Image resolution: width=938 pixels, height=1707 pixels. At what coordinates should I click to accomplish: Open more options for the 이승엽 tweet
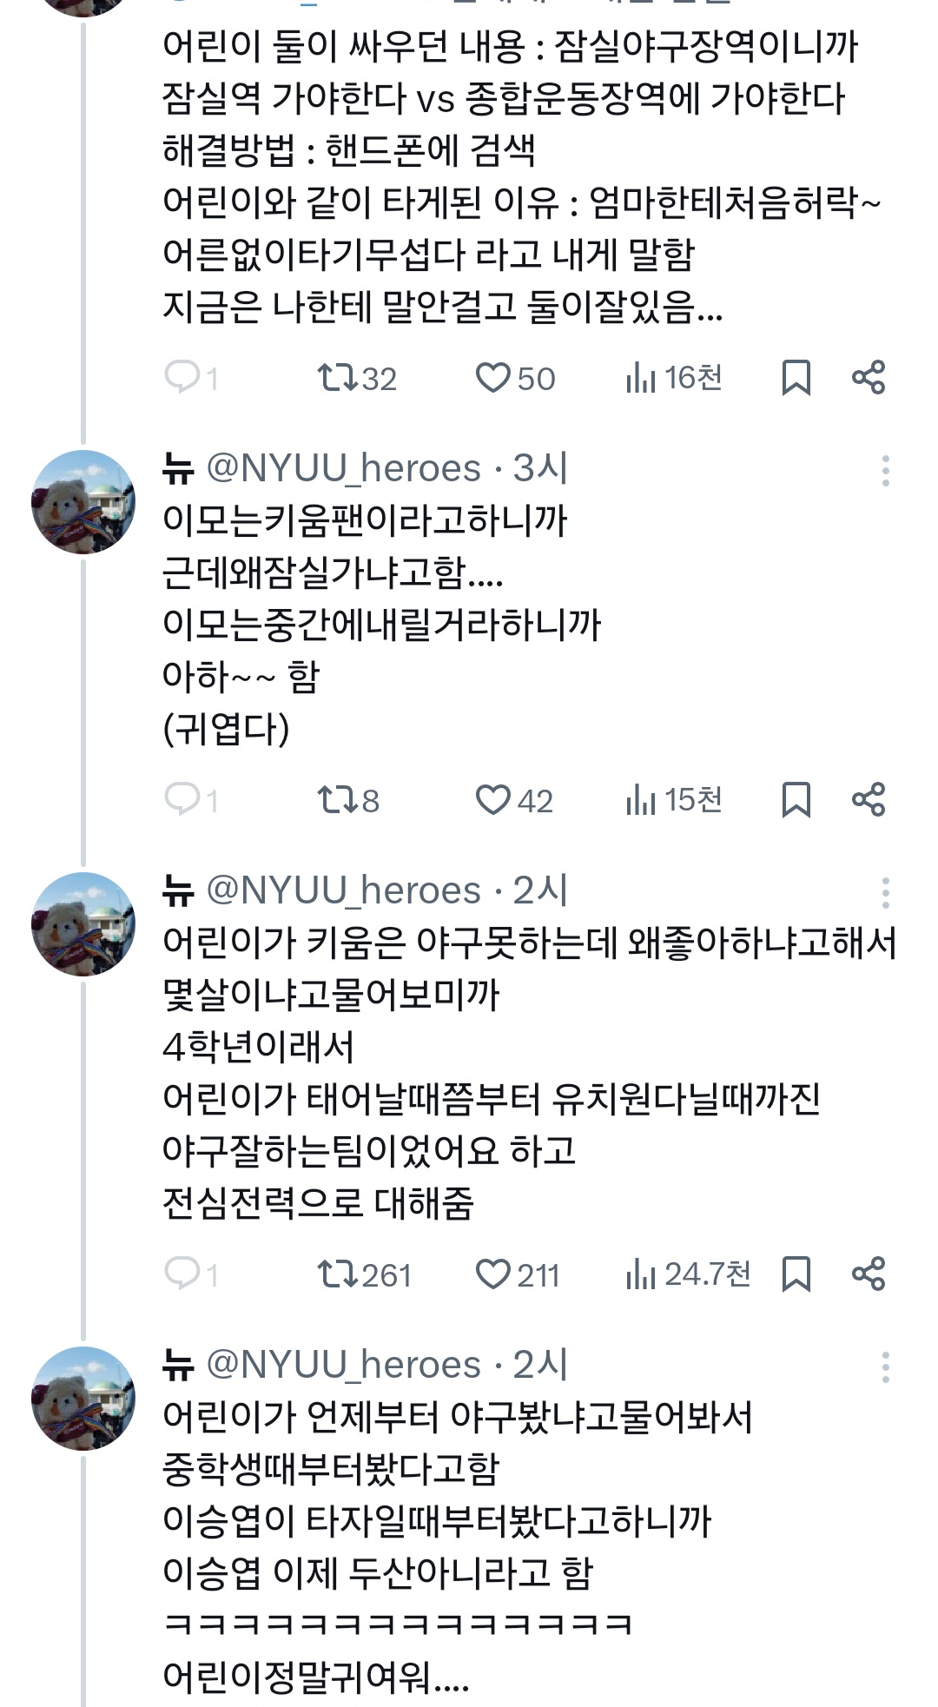(x=885, y=1367)
